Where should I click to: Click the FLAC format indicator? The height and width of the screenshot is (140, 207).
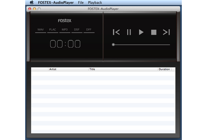click(52, 30)
